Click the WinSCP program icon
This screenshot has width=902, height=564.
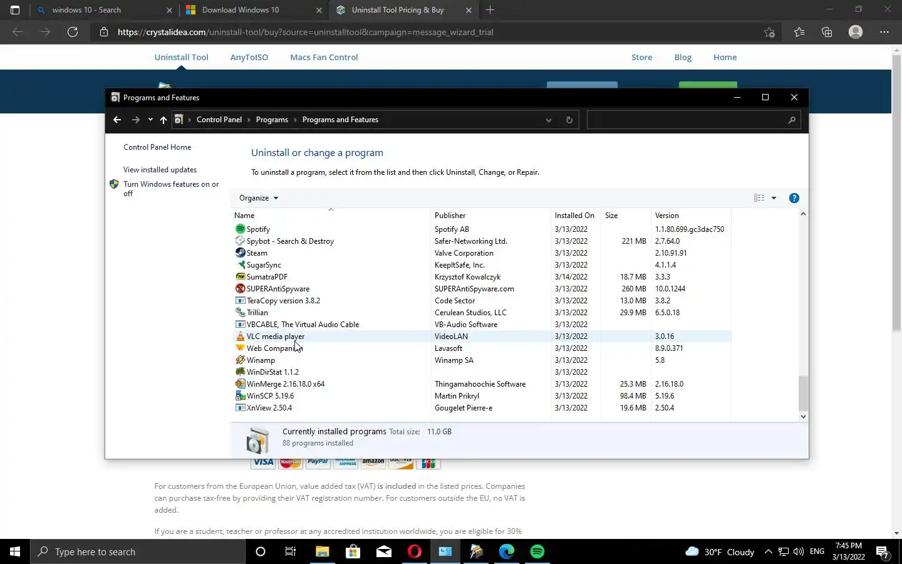click(x=240, y=396)
